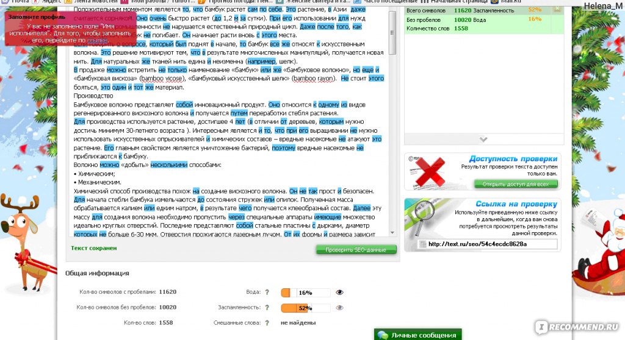Click the check URL field text.ru/seo/54c4ecdc8628a

point(488,244)
